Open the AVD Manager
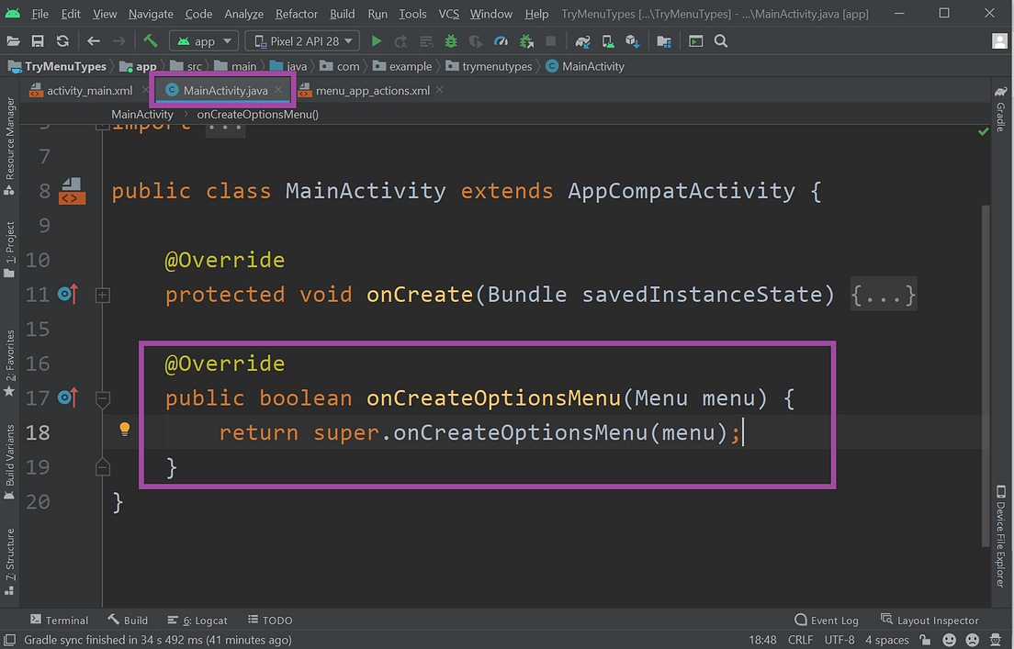 coord(606,40)
